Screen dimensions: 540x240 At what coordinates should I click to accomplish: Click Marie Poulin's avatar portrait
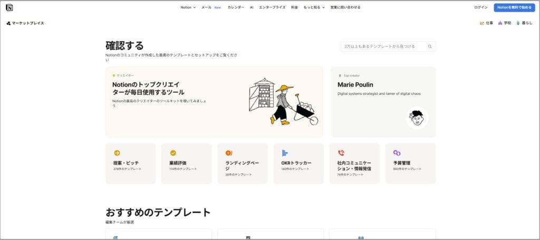[x=417, y=118]
